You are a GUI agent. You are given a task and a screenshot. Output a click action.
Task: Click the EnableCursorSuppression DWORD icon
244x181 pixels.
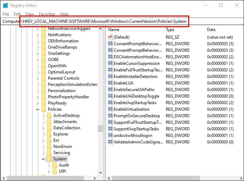[x=110, y=63]
